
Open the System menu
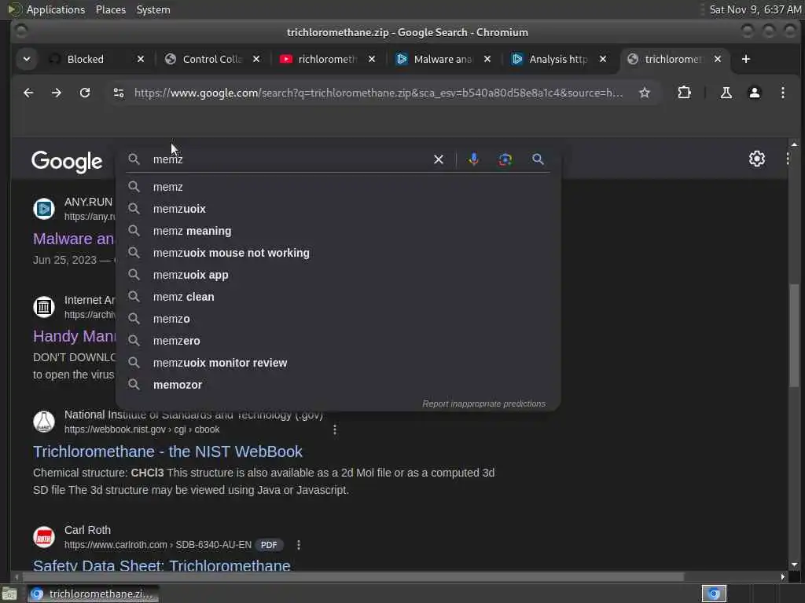point(153,9)
